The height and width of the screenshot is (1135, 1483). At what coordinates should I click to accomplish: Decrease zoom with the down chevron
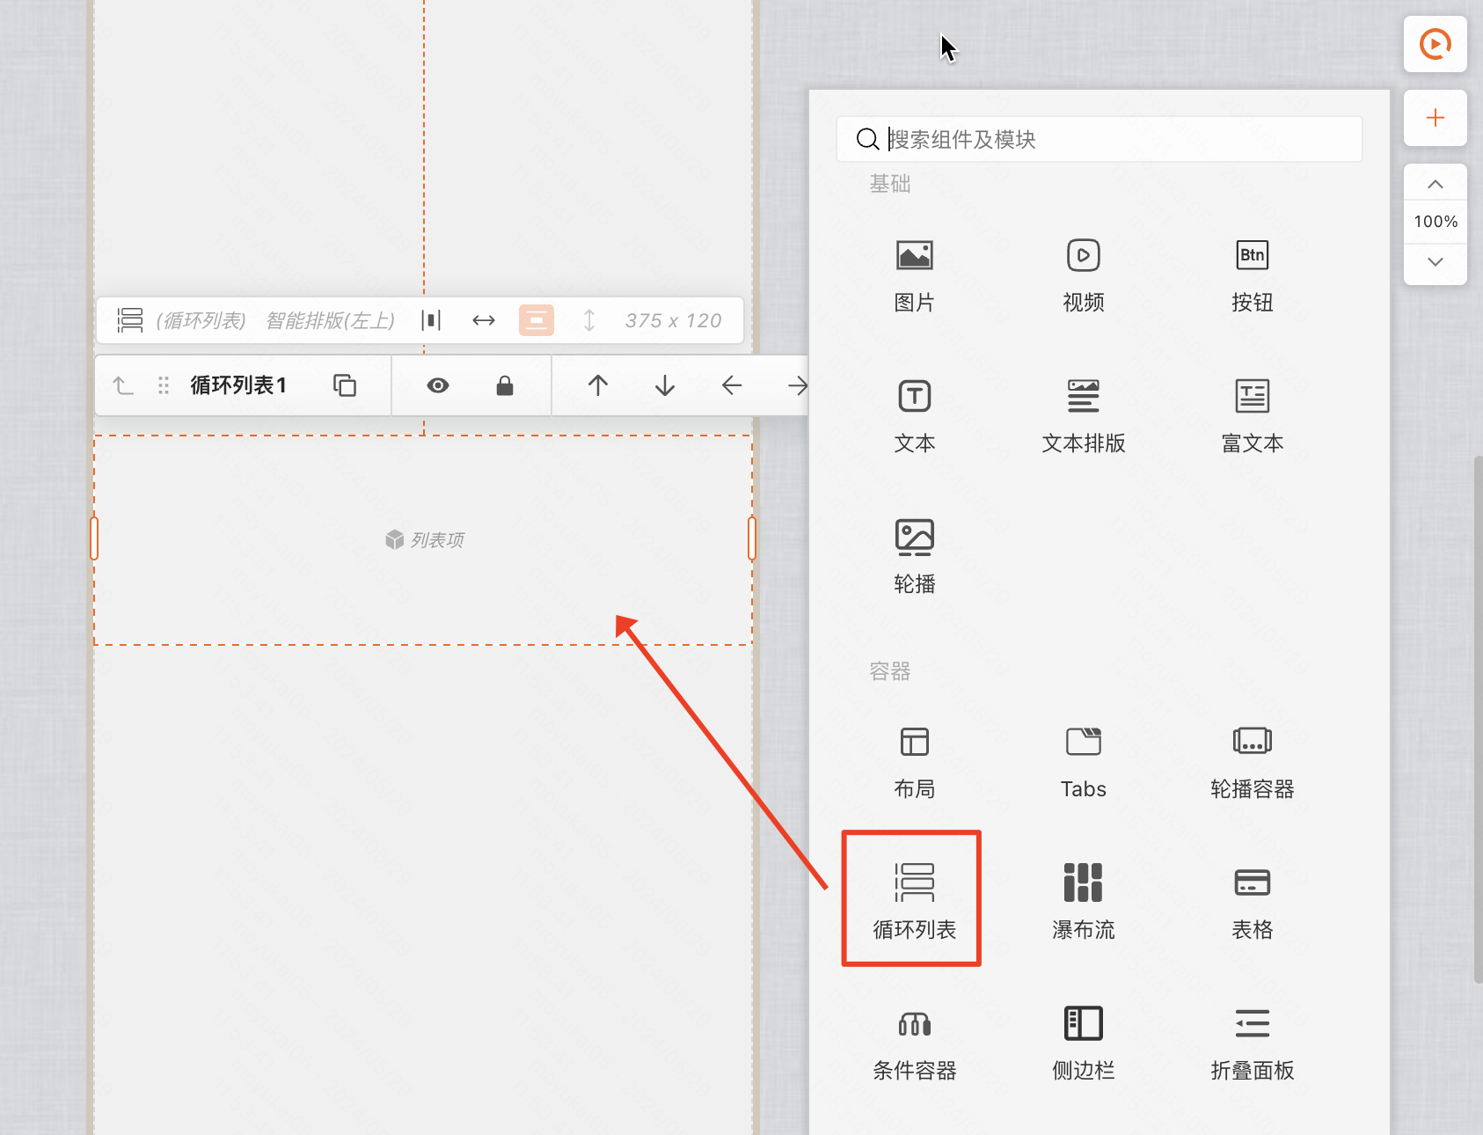1435,262
